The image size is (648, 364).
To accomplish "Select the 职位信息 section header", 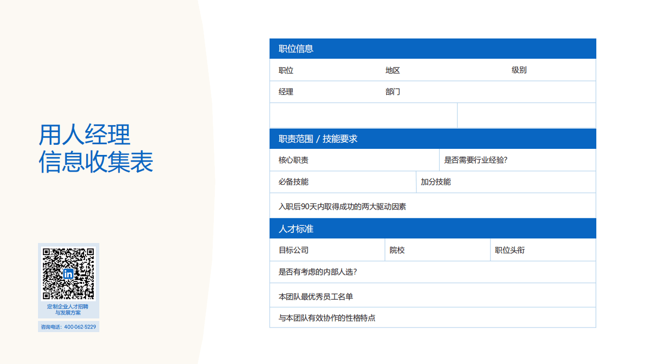I will point(290,48).
